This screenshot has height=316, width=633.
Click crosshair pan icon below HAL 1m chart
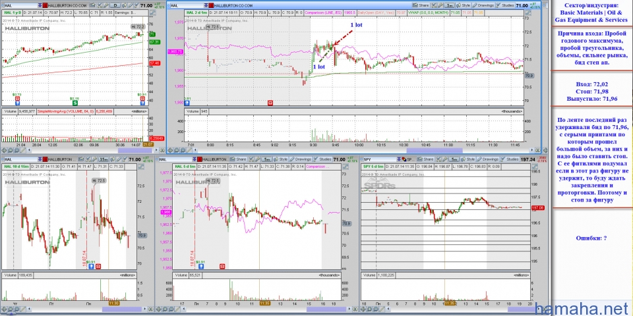(x=170, y=150)
